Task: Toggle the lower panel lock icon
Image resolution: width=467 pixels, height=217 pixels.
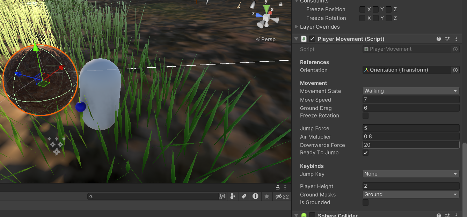Action: 278,187
